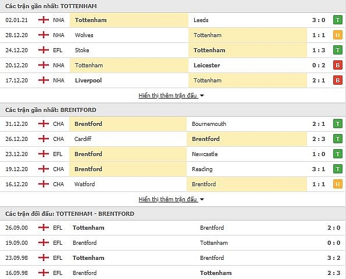Click England flag icon on 02.01.21 row
Viewport: 346px width, 279px height.
tap(44, 20)
